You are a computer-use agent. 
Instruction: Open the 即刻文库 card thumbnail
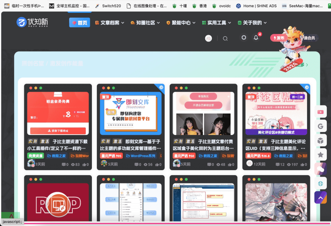[131, 113]
